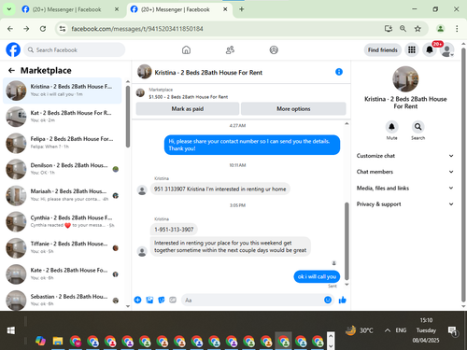Bookmark this page with star icon
The height and width of the screenshot is (350, 467).
pos(417,29)
